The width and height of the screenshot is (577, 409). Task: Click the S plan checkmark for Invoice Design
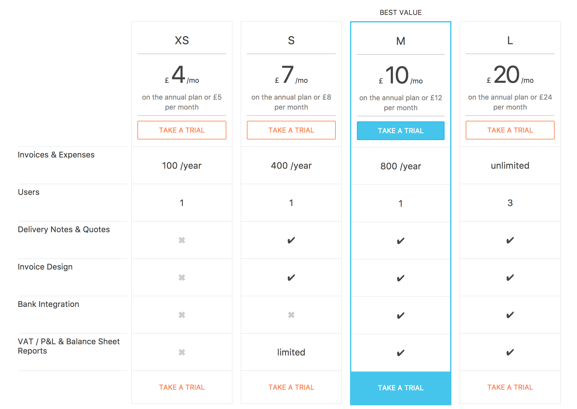coord(291,277)
